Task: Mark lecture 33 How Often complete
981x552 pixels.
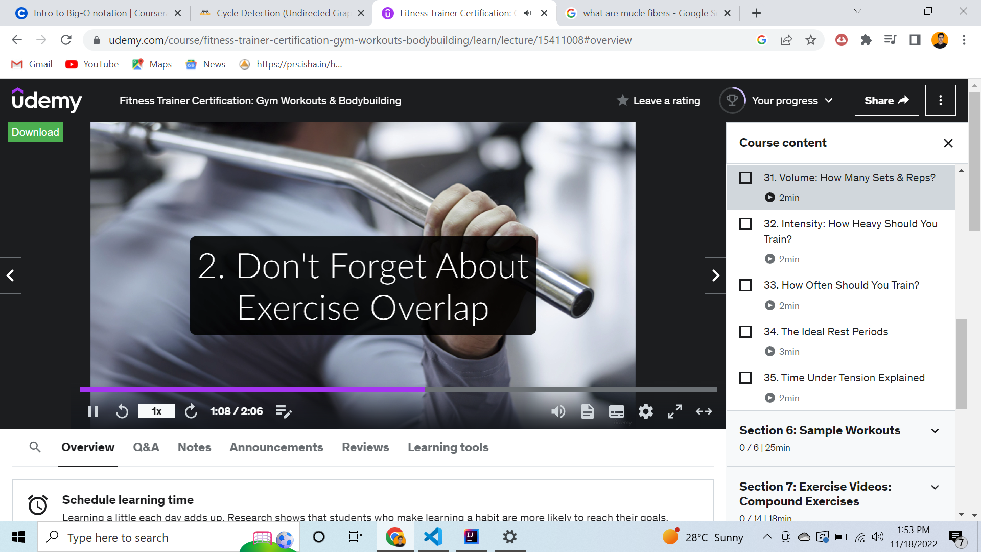Action: pos(745,285)
